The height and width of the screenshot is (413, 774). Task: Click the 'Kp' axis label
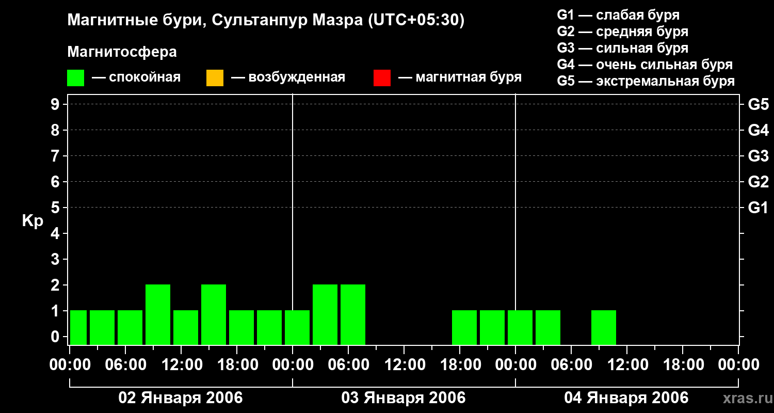click(33, 221)
